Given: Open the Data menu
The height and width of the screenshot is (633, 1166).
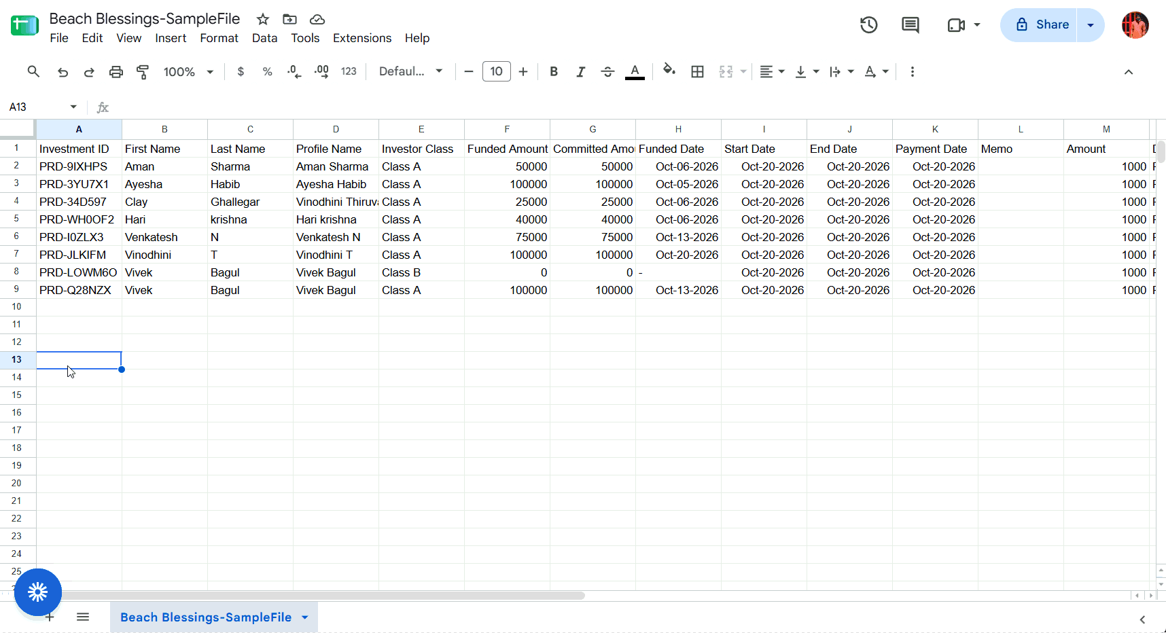Looking at the screenshot, I should point(264,38).
